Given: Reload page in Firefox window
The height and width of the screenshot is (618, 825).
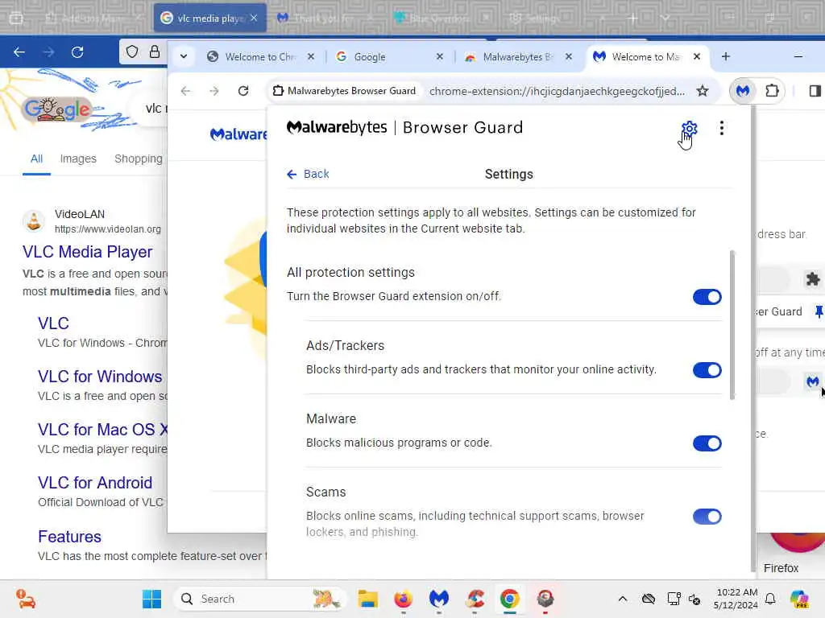Looking at the screenshot, I should pos(77,52).
